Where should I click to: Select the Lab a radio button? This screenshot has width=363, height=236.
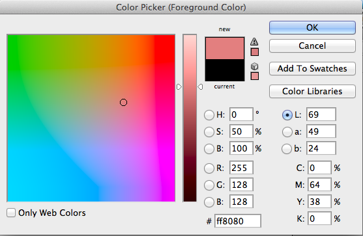coord(287,131)
